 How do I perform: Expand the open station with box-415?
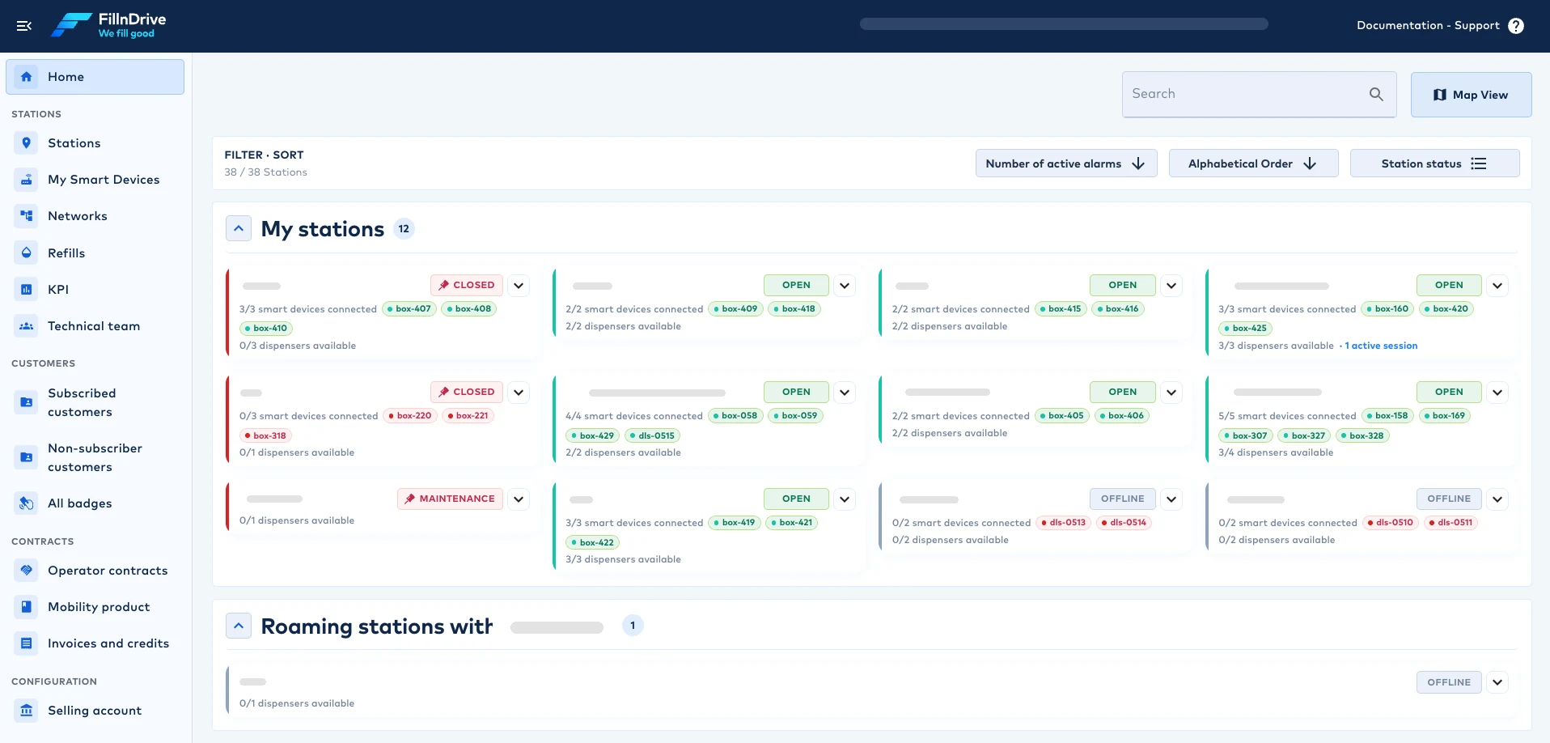pos(1171,286)
